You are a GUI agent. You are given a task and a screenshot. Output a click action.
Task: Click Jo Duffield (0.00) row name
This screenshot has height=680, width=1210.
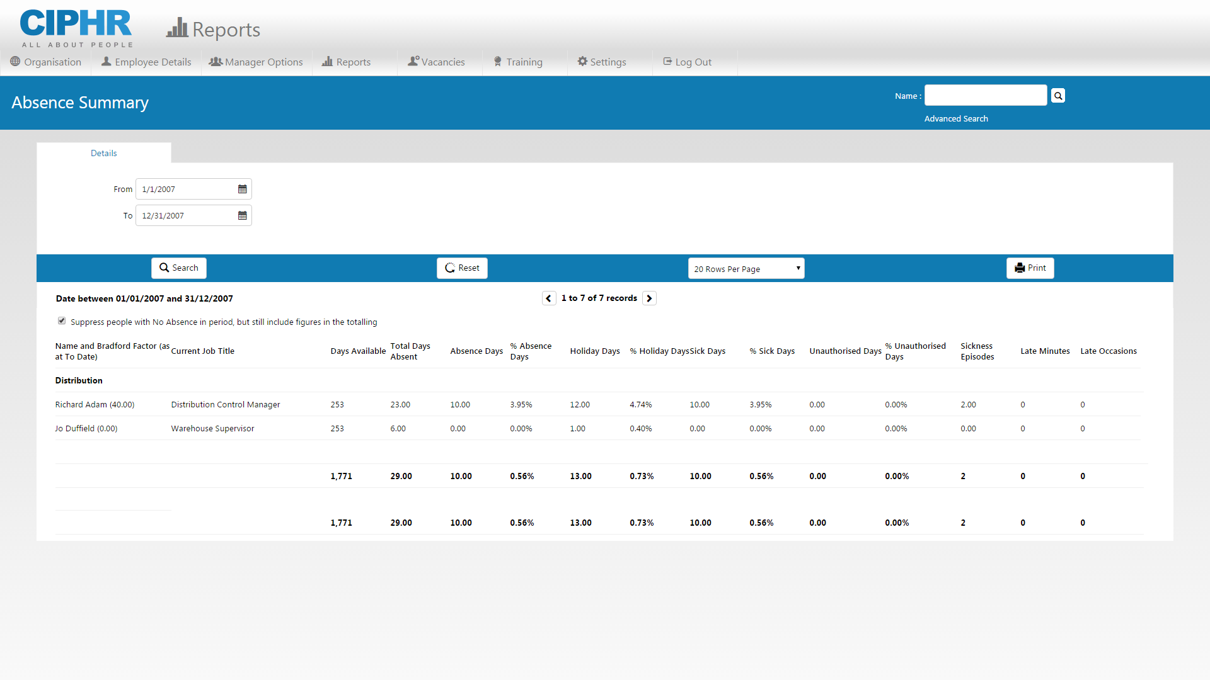tap(86, 429)
